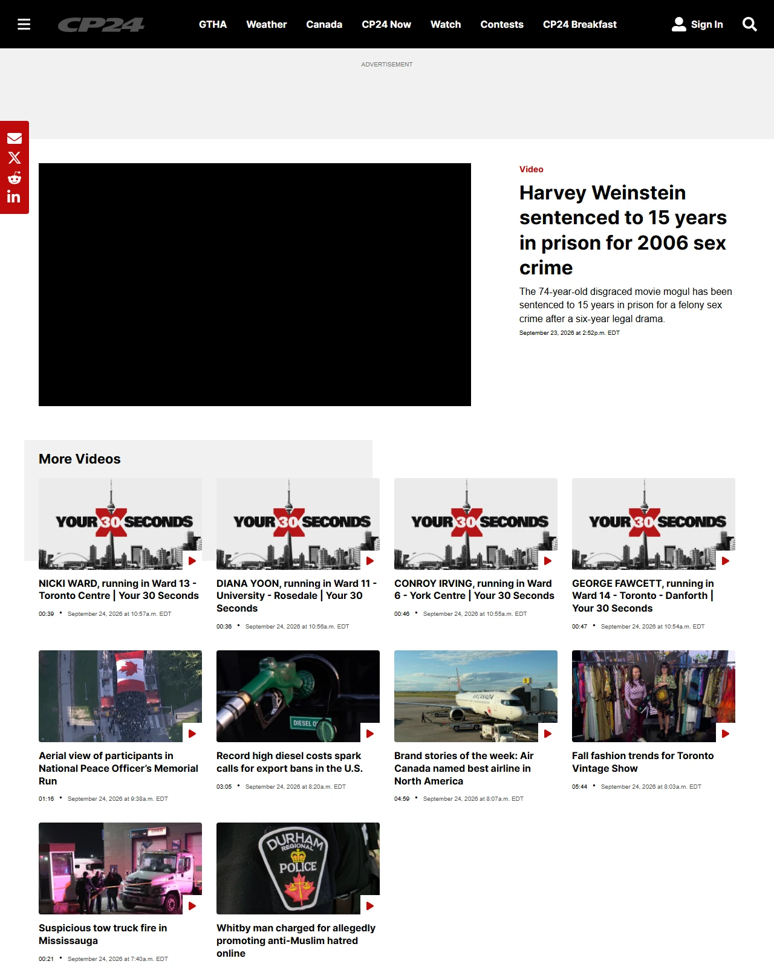
Task: Open the Durham Regional Police badge thumbnail
Action: [x=298, y=868]
